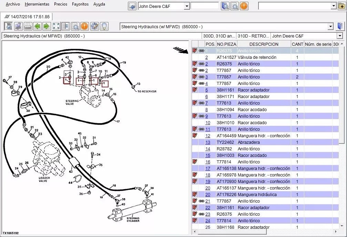Click the orange alert icon in top search bar
Viewport: 347px width, 237px height.
click(244, 6)
